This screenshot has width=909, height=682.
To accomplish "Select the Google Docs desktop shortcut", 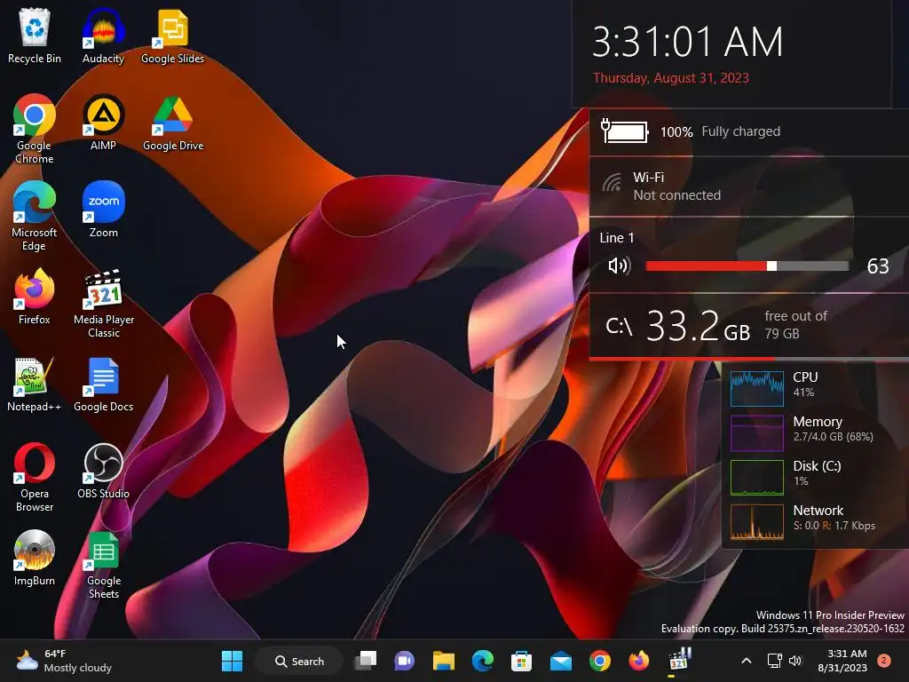I will pos(103,385).
